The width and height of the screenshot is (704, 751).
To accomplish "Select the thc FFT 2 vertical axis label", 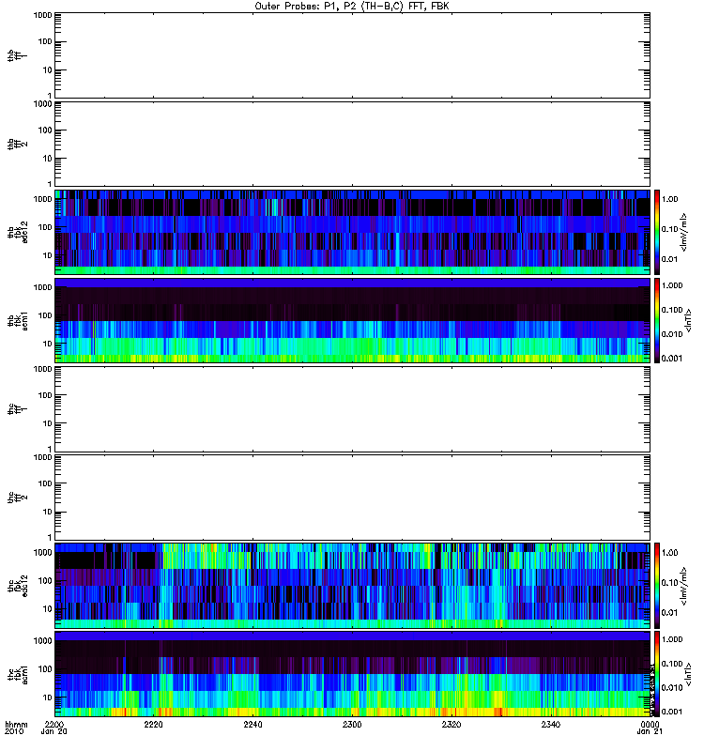I will [17, 498].
